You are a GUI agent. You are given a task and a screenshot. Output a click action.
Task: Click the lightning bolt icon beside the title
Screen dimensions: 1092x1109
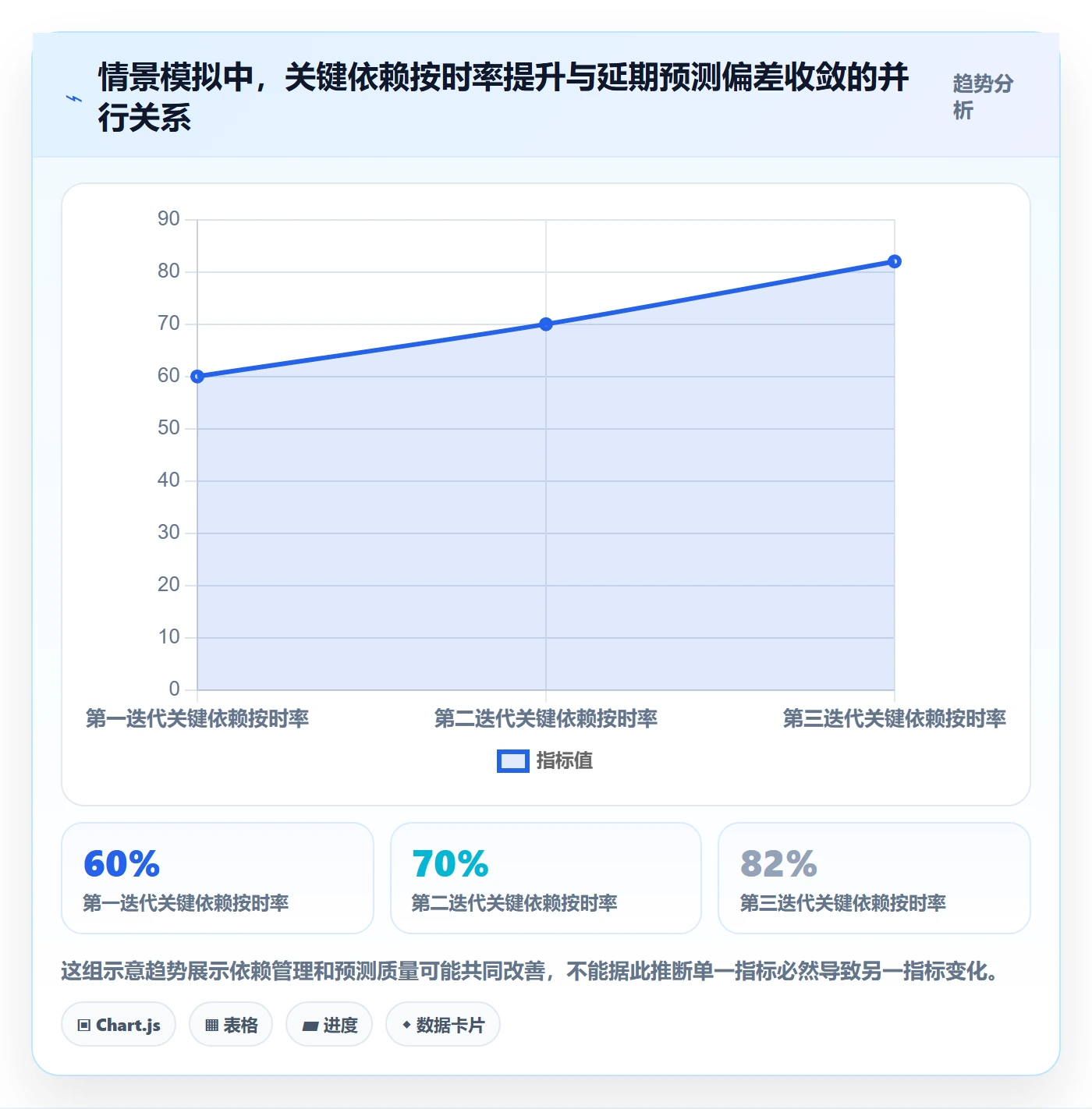click(x=74, y=98)
